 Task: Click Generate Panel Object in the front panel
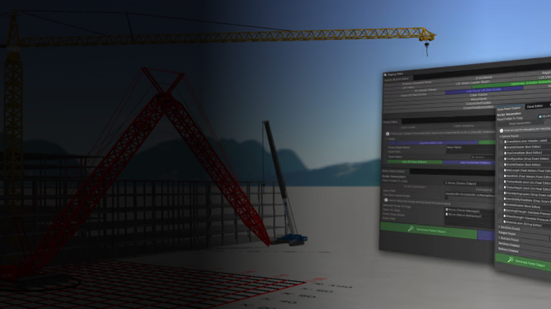[523, 263]
